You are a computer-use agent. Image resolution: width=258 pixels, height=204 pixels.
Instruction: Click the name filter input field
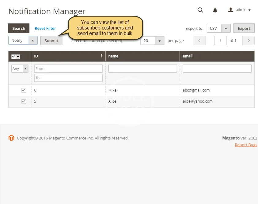pyautogui.click(x=142, y=69)
